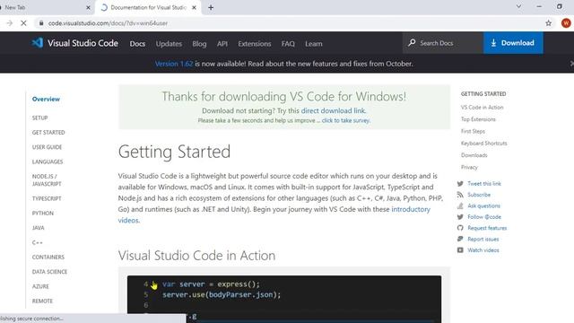Click the Follow @code link
This screenshot has height=323, width=574.
pyautogui.click(x=484, y=217)
